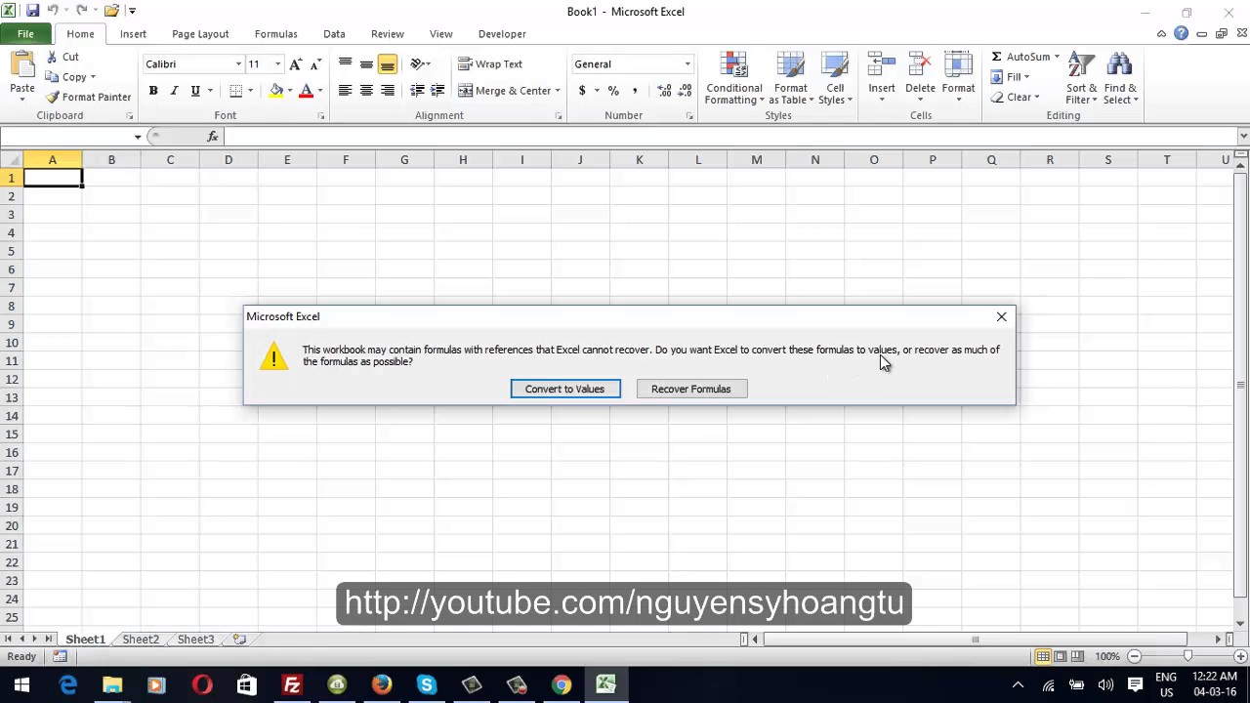Click Increase Decimal icon
The height and width of the screenshot is (703, 1250).
(664, 91)
